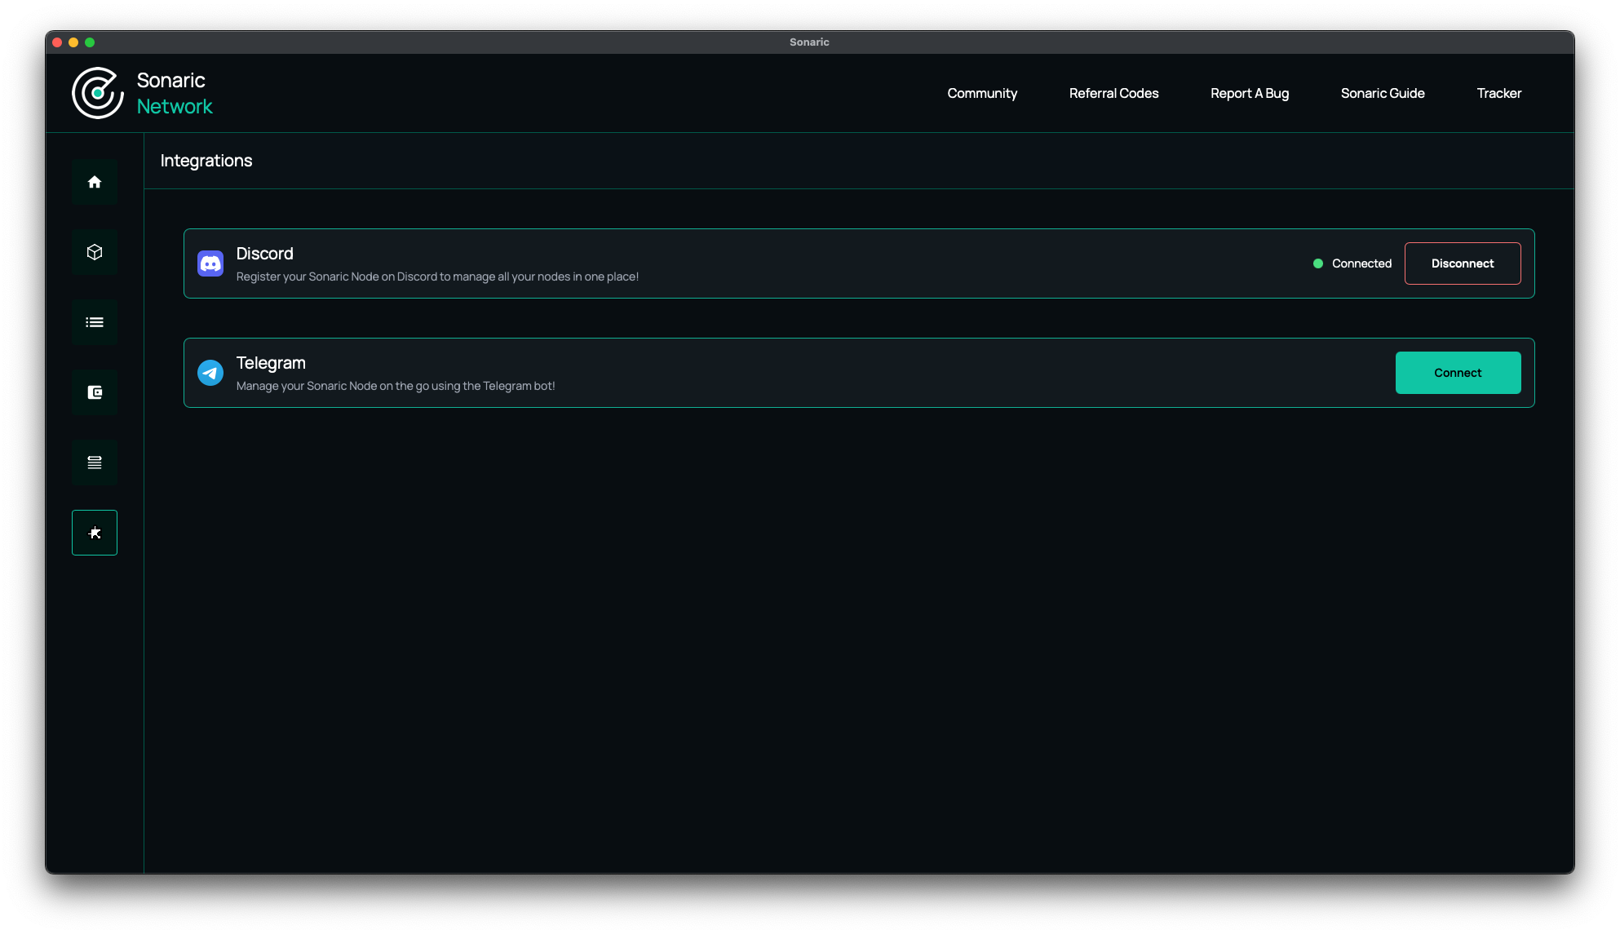
Task: Click 'Register your Sonaric Node on Discord' description
Action: (437, 277)
